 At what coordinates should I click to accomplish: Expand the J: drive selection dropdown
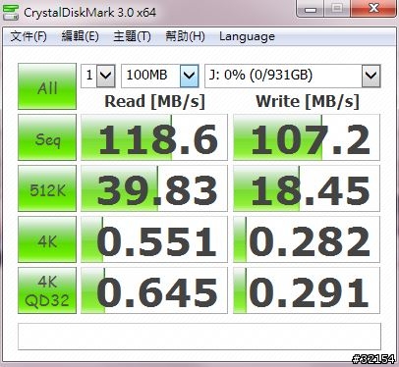pyautogui.click(x=371, y=76)
